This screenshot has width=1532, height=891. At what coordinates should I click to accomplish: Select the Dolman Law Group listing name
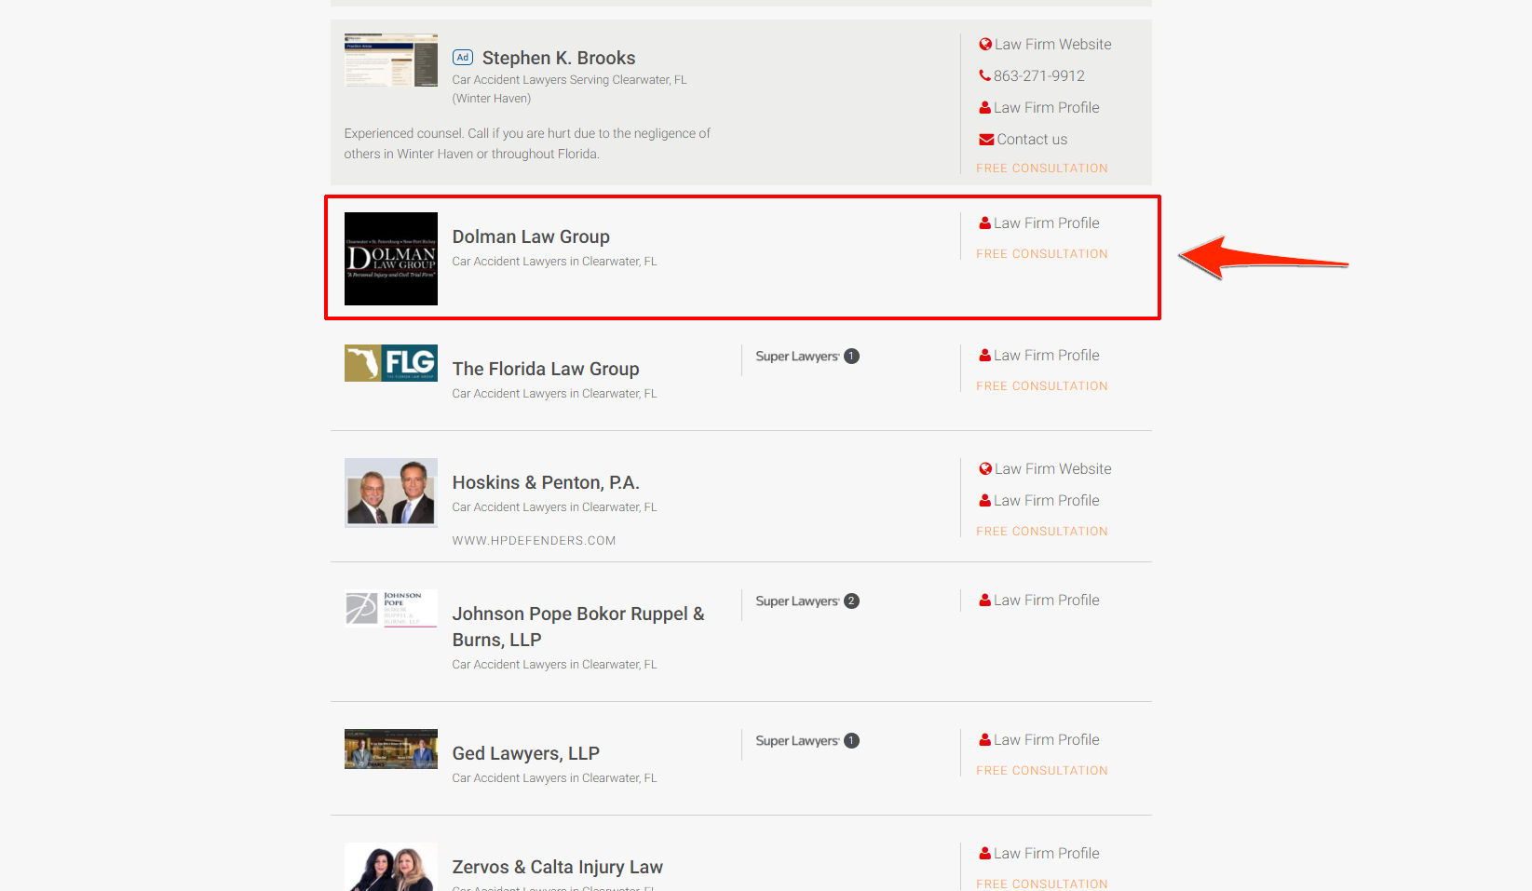click(x=531, y=236)
